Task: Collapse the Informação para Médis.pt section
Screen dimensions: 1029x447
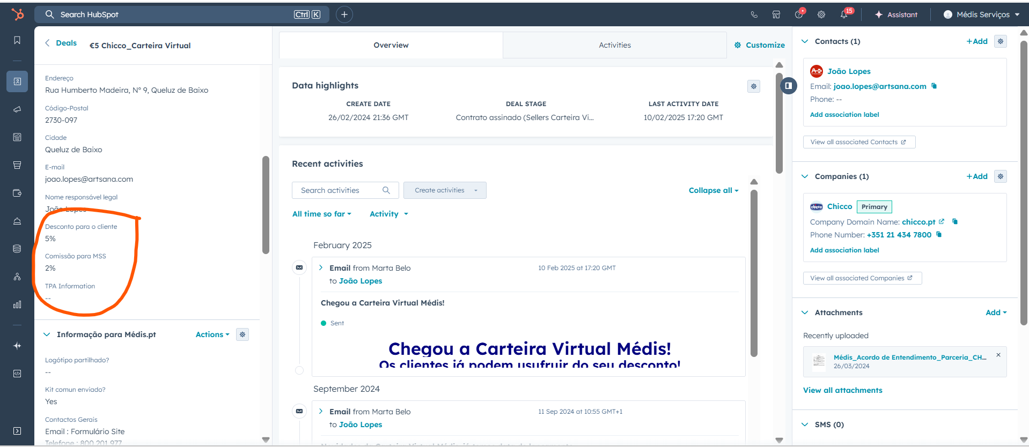Action: click(47, 334)
